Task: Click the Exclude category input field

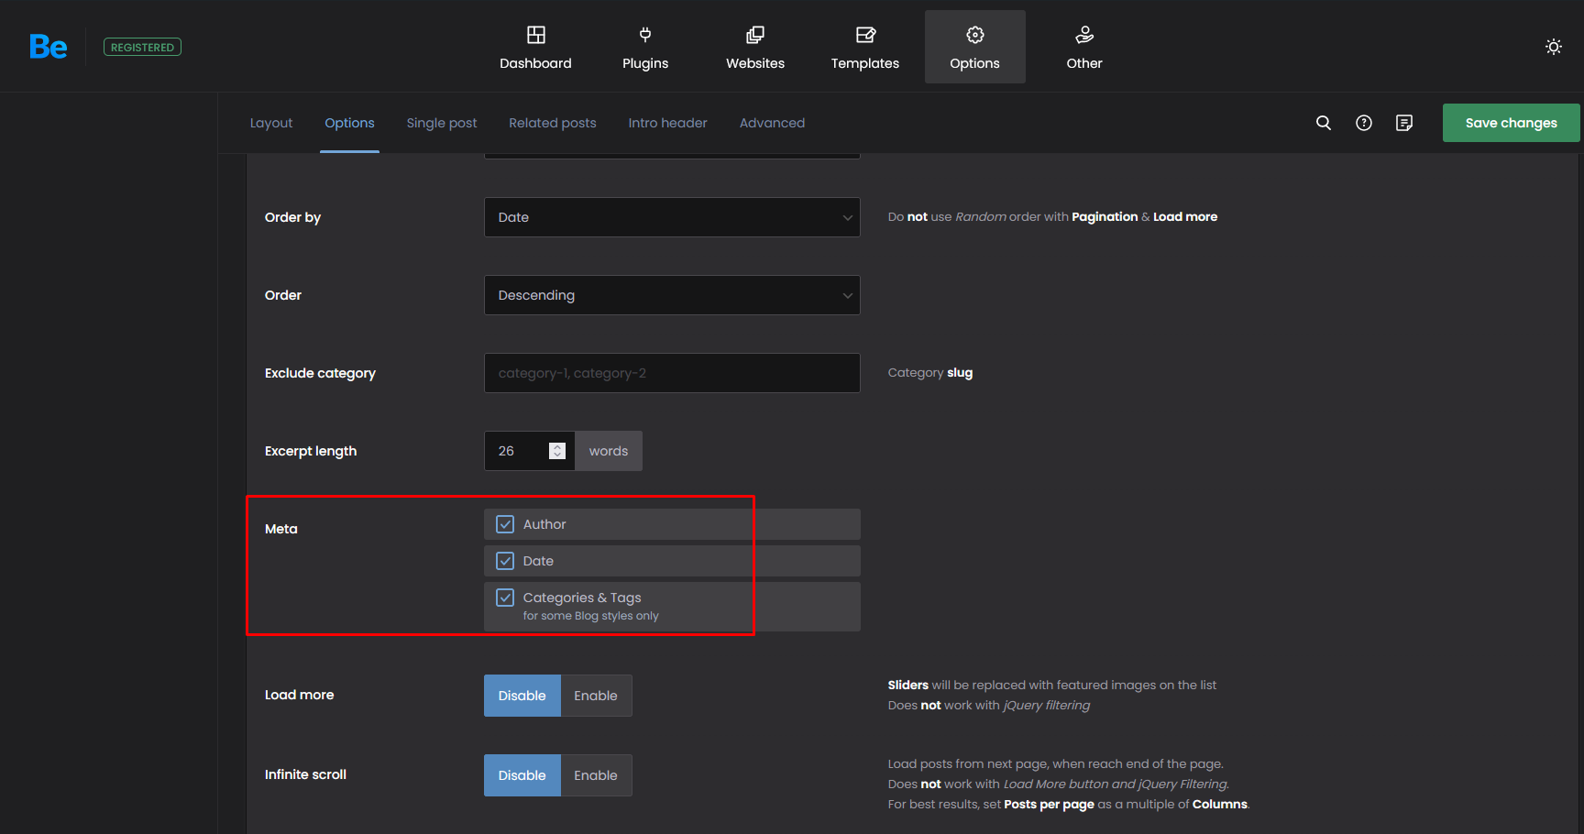Action: [672, 373]
